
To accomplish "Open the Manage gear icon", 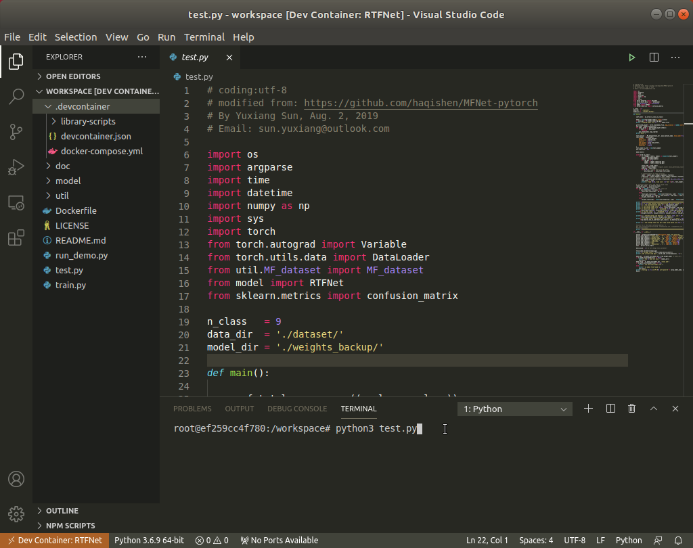I will [16, 514].
